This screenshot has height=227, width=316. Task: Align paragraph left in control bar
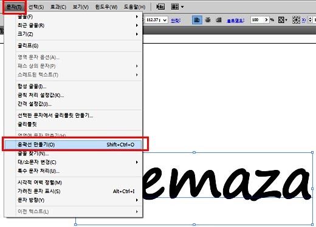coord(197,20)
